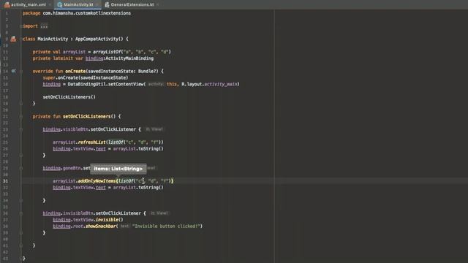This screenshot has width=468, height=263.
Task: Click fold end marker on line 43
Action: tap(21, 258)
